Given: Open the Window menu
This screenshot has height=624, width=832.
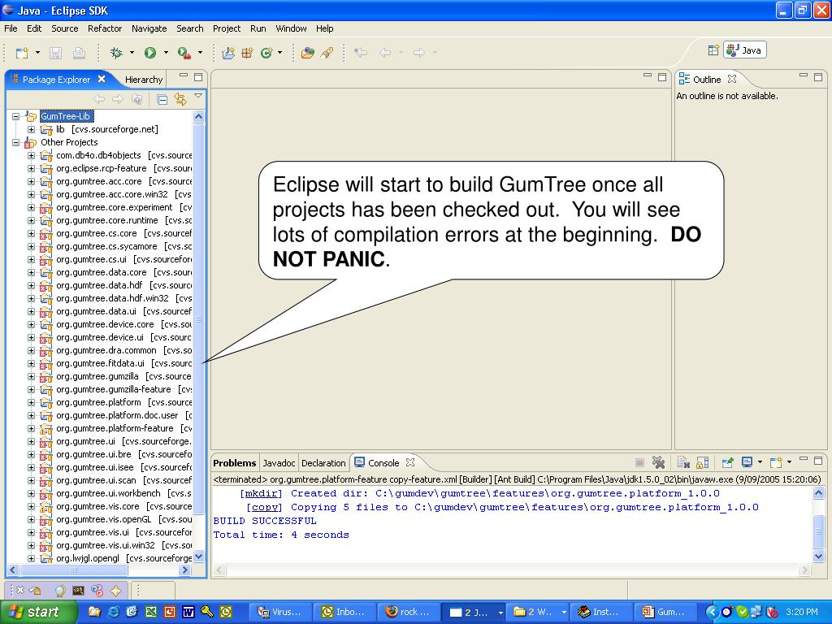Looking at the screenshot, I should coord(291,28).
